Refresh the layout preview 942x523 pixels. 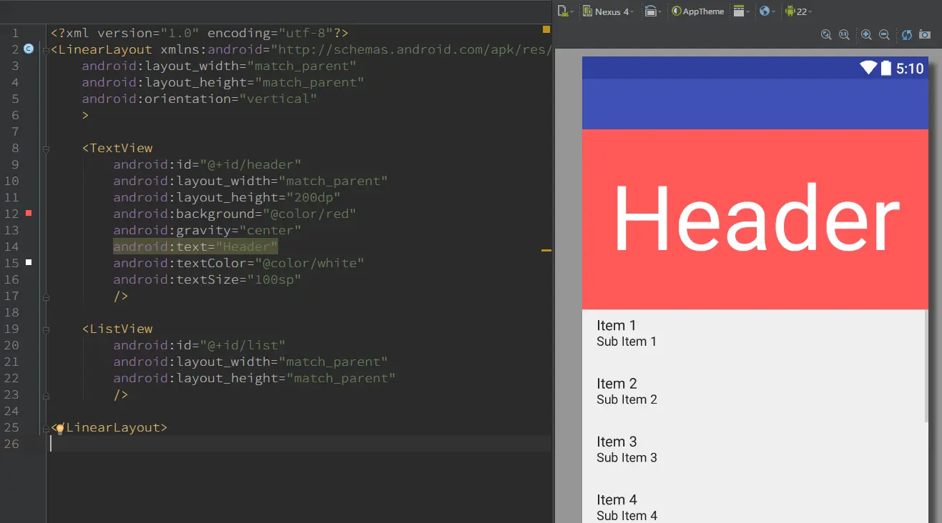907,34
